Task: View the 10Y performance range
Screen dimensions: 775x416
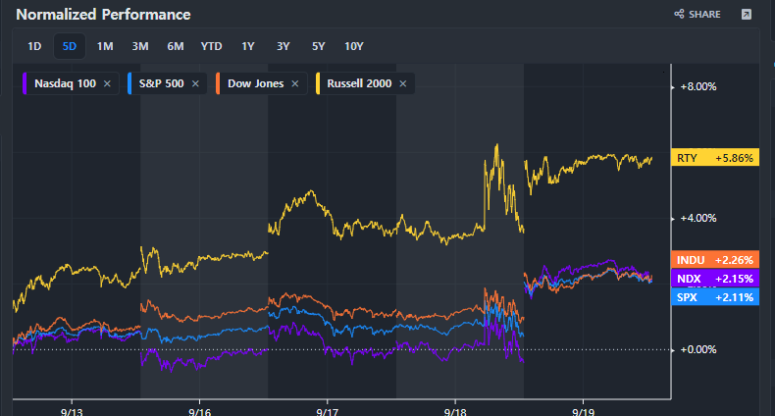Action: 353,46
